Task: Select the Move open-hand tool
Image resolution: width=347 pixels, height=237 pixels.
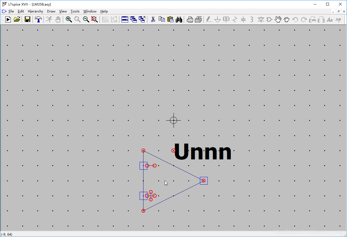Action: pos(278,19)
